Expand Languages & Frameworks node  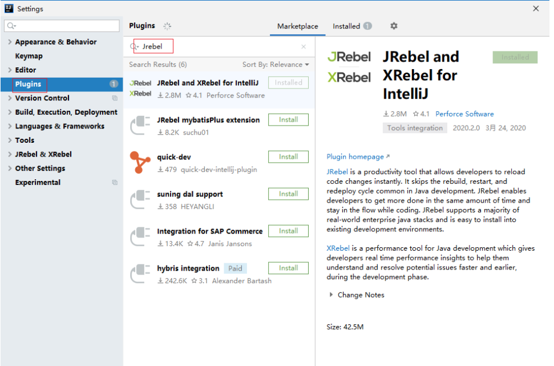[10, 126]
